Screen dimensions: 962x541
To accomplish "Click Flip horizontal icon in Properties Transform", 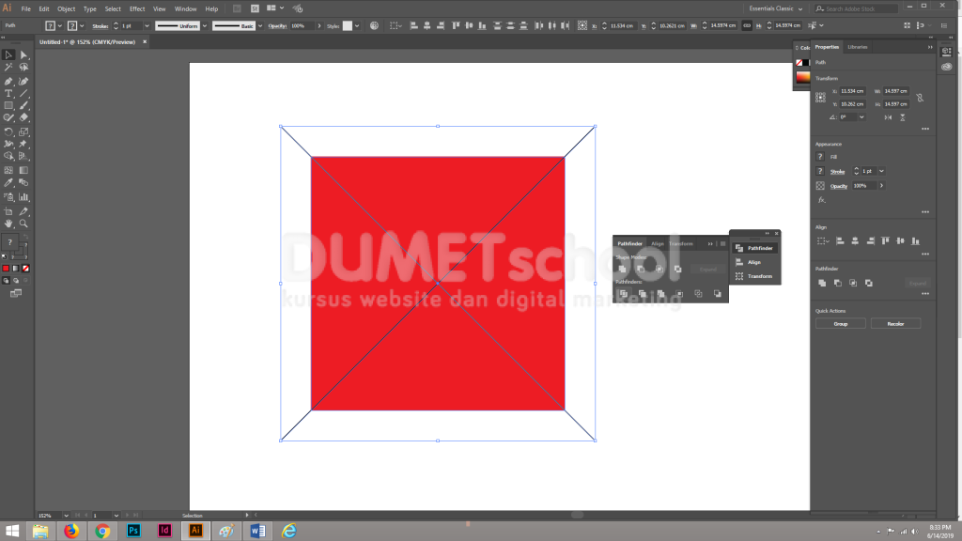I will point(888,117).
